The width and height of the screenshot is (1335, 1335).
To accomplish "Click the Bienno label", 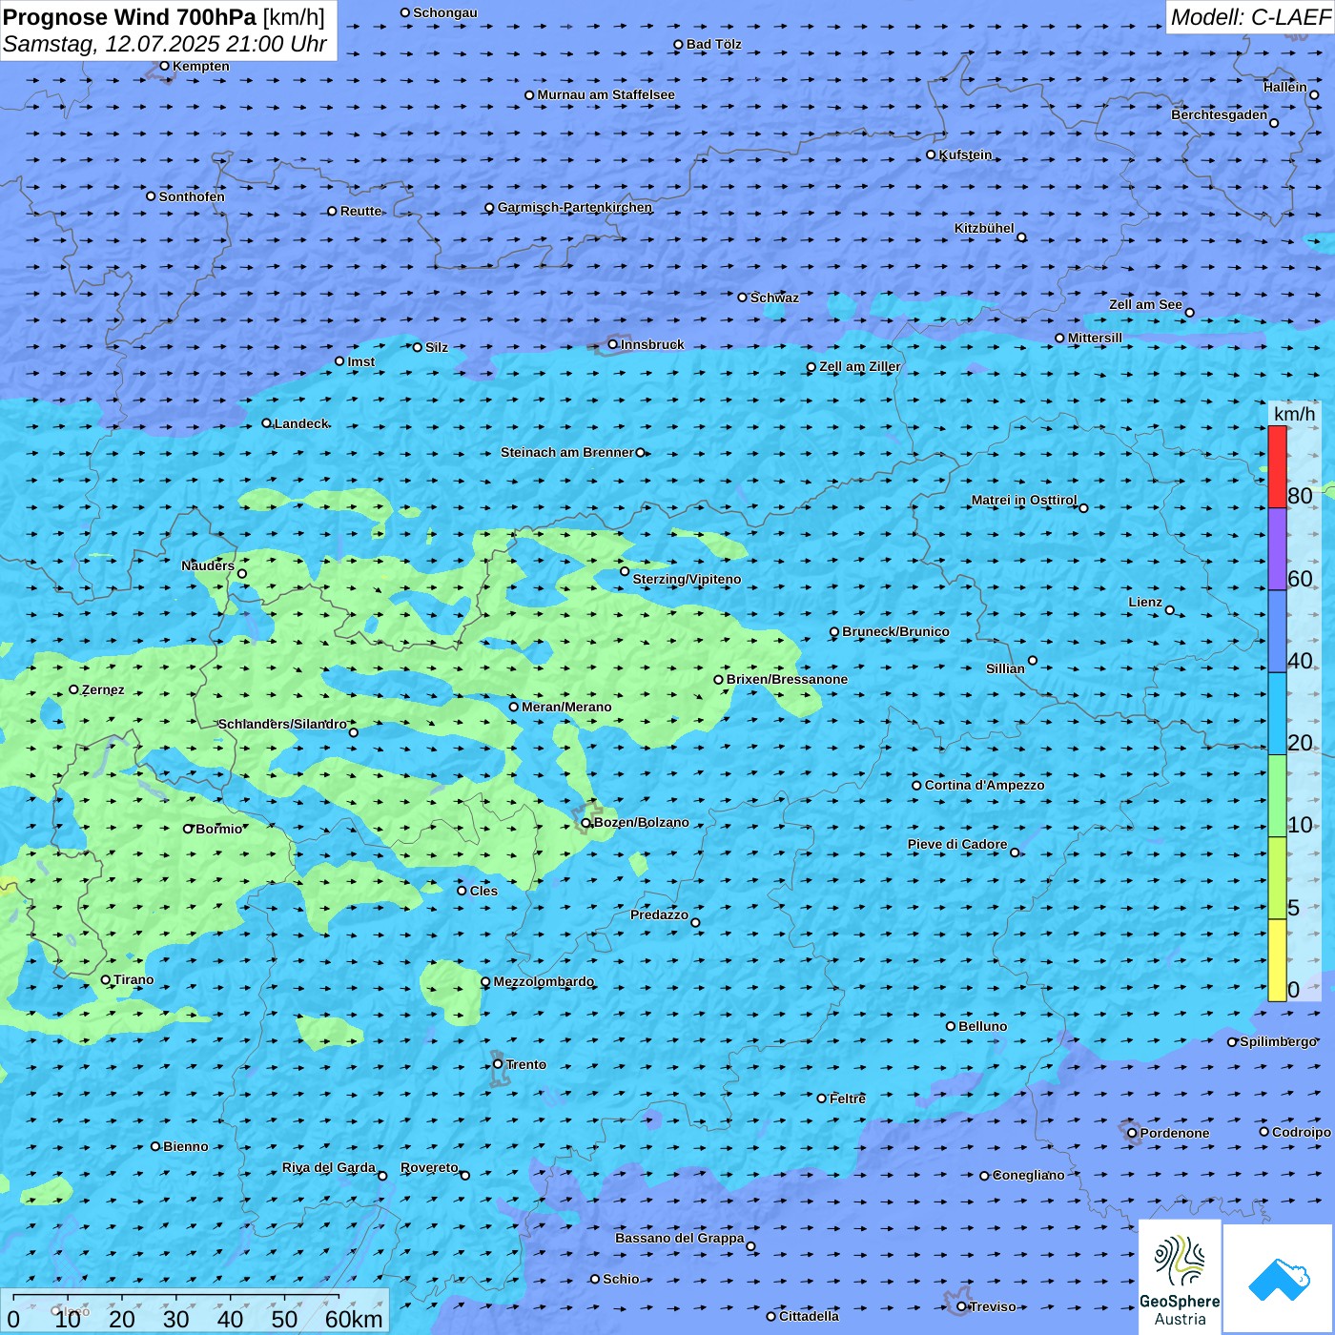I will pos(185,1146).
